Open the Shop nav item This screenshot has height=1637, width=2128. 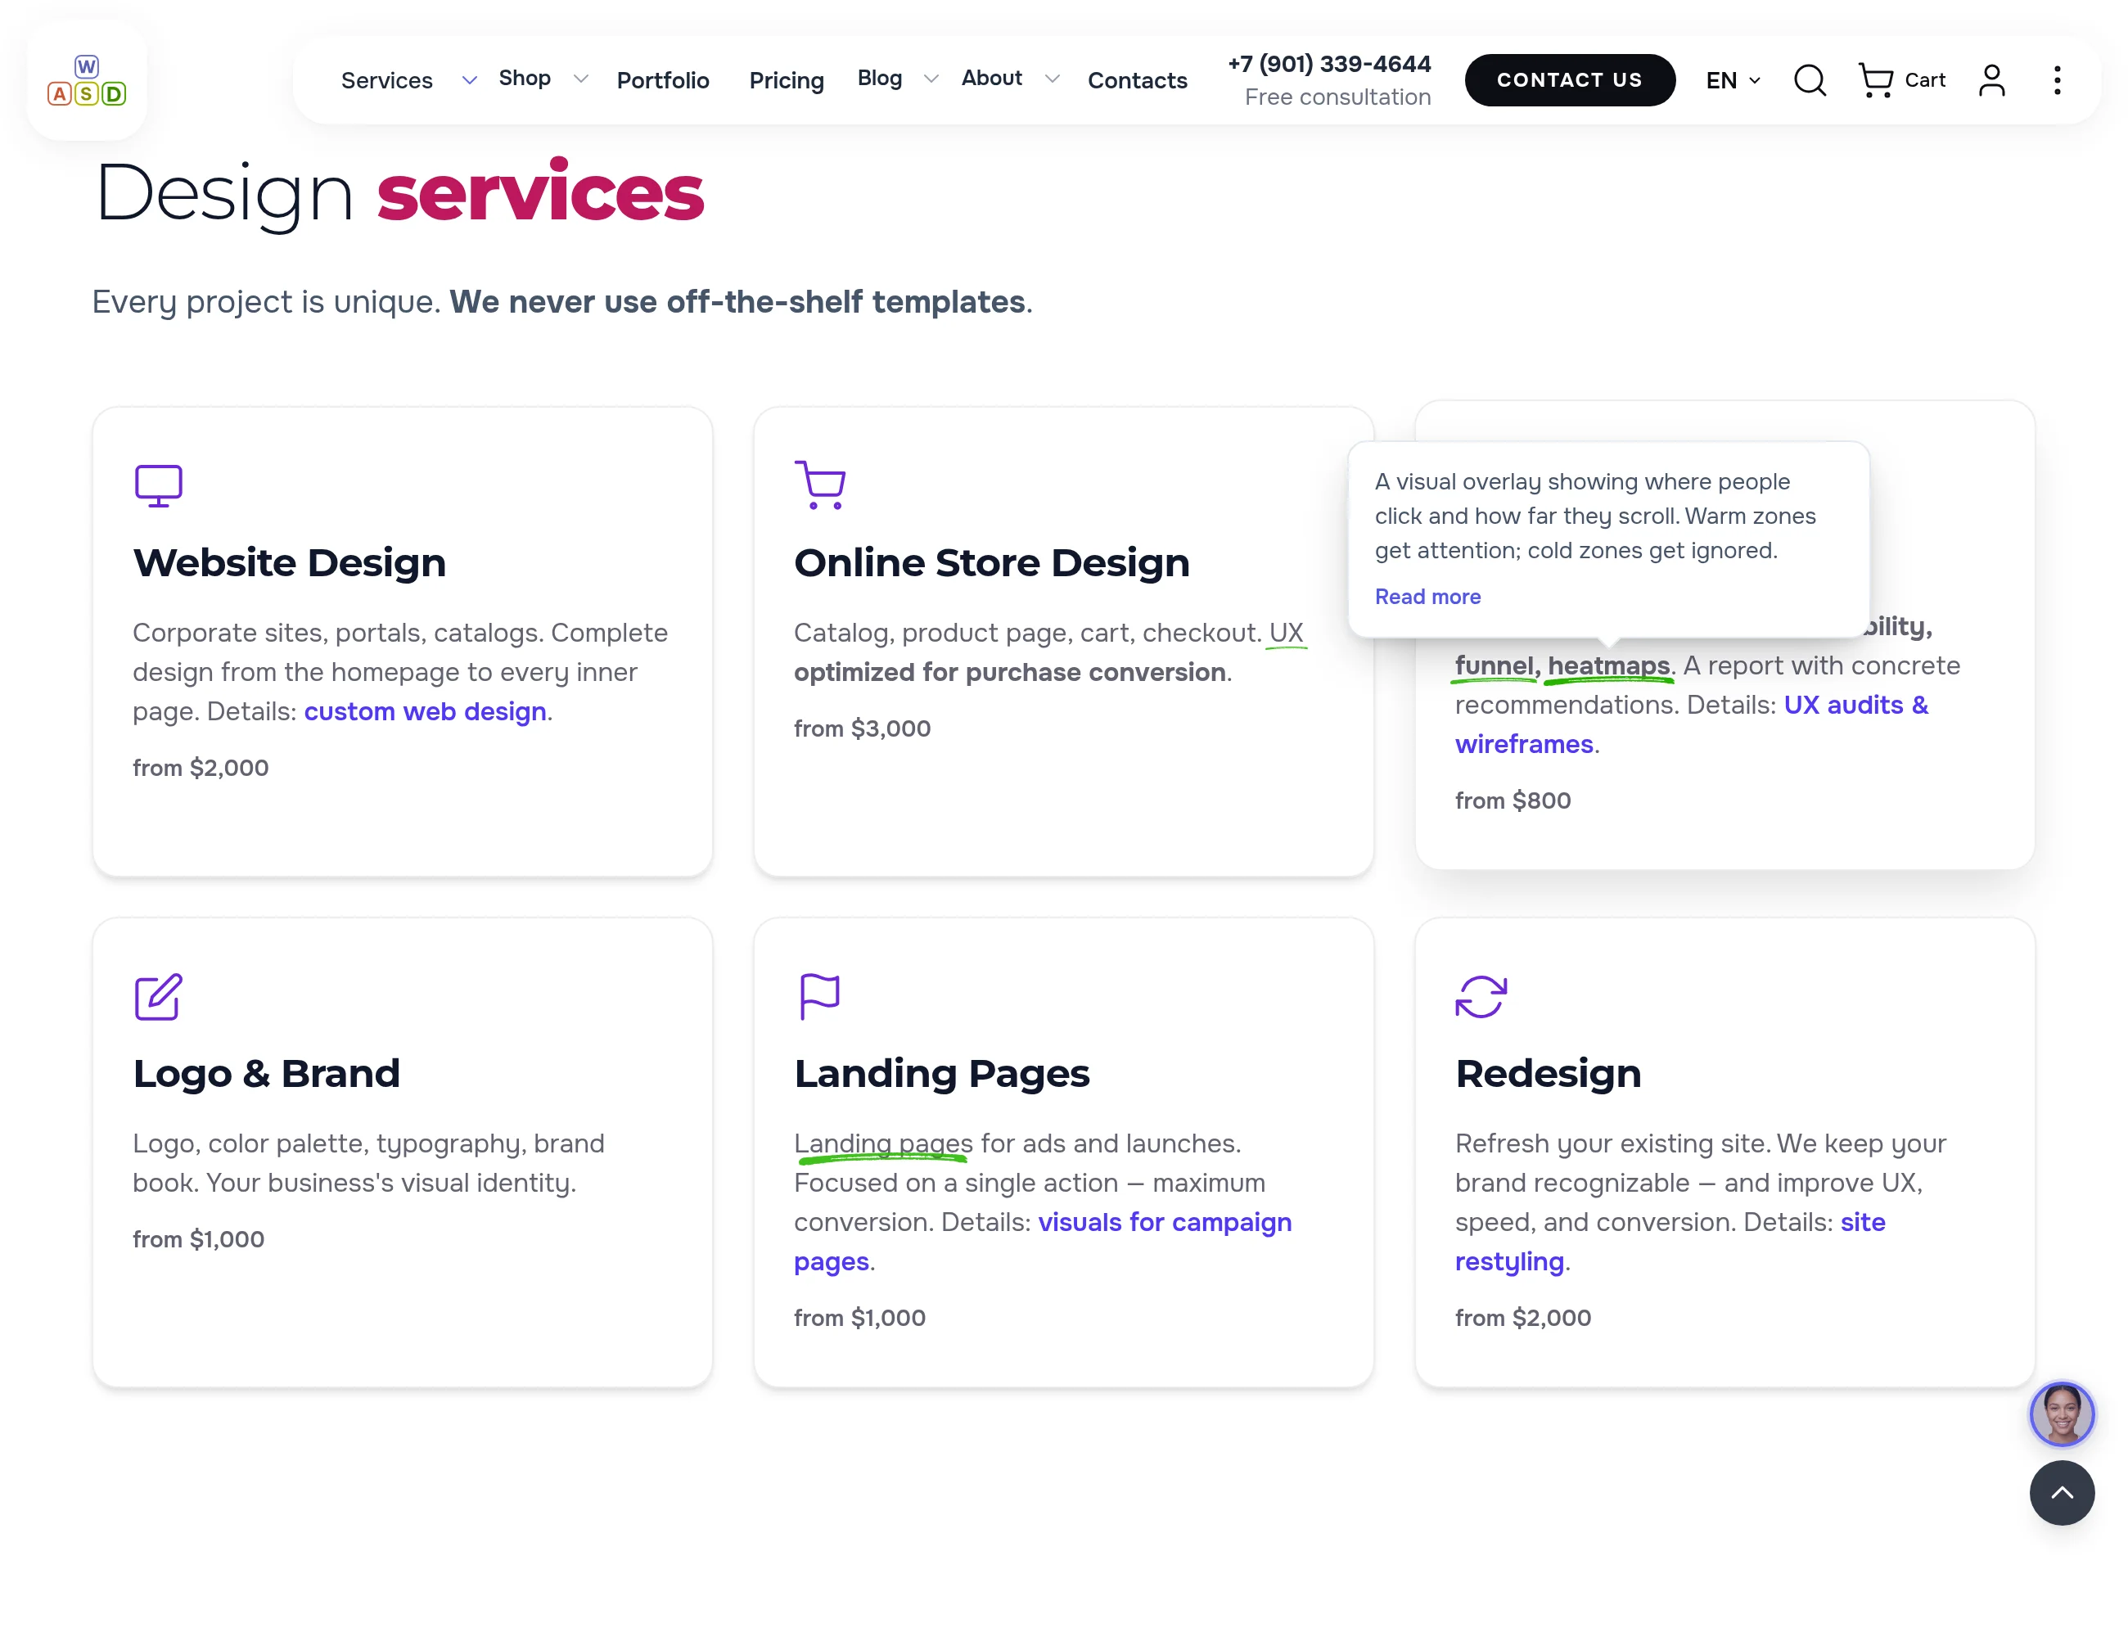(524, 78)
